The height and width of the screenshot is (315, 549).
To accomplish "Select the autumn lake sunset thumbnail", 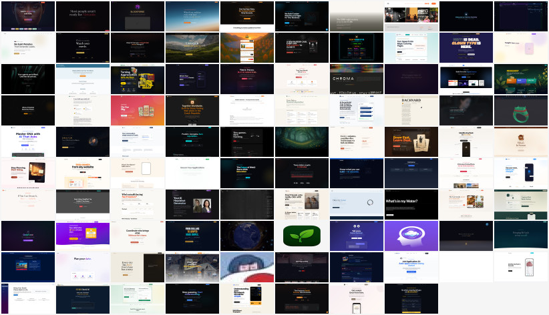I will [247, 48].
